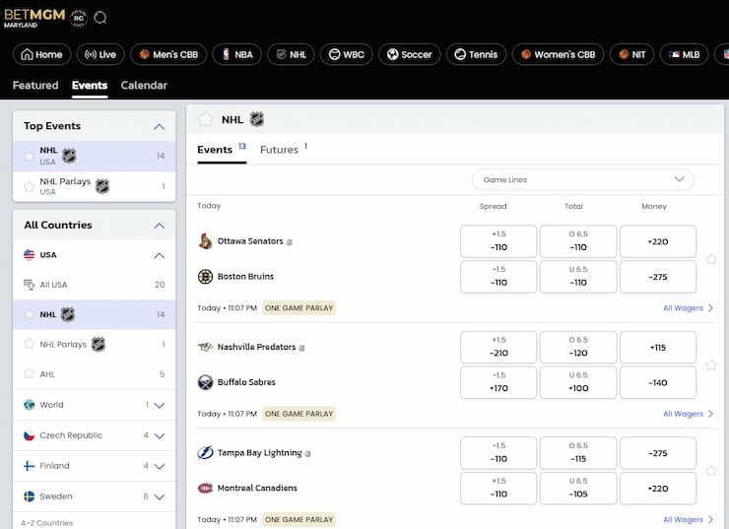Switch to the Futures tab
Image resolution: width=729 pixels, height=529 pixels.
tap(279, 150)
